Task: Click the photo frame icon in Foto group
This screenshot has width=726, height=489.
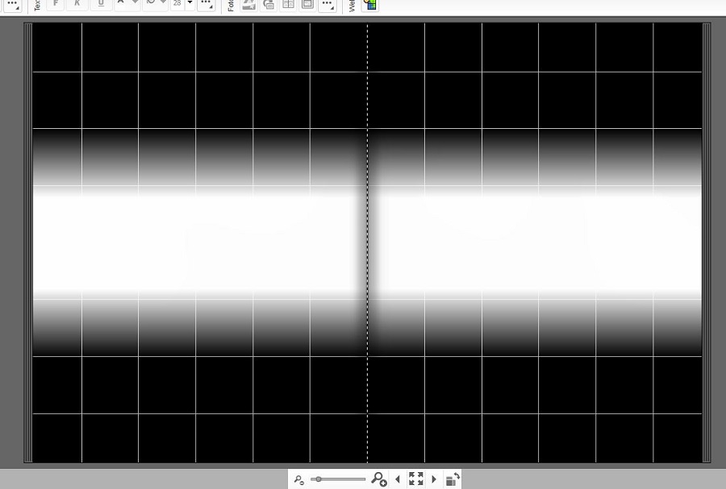Action: [x=307, y=5]
